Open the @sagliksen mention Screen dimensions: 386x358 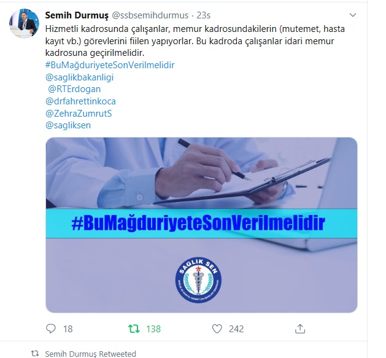pos(68,125)
